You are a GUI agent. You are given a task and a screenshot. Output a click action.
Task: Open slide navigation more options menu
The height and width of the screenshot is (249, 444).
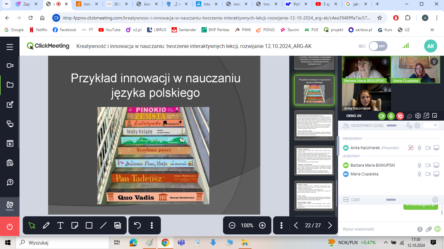click(x=281, y=225)
